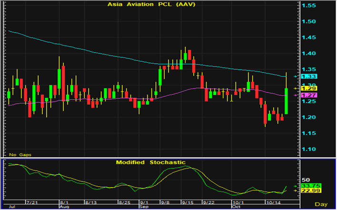
Task: Click the No Gaps label
Action: (x=20, y=155)
